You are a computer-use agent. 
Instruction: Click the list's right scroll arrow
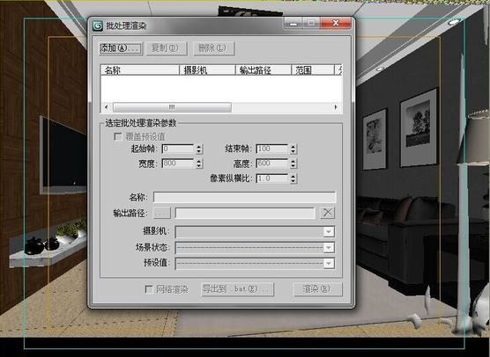point(336,107)
